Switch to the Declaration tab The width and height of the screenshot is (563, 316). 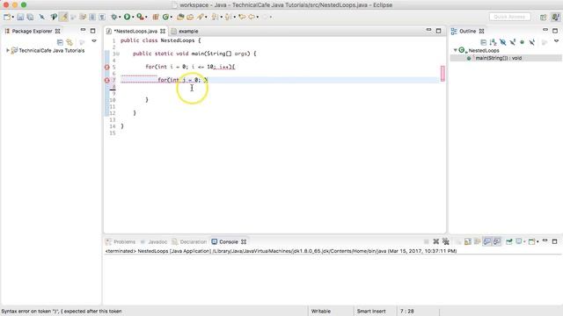tap(189, 242)
